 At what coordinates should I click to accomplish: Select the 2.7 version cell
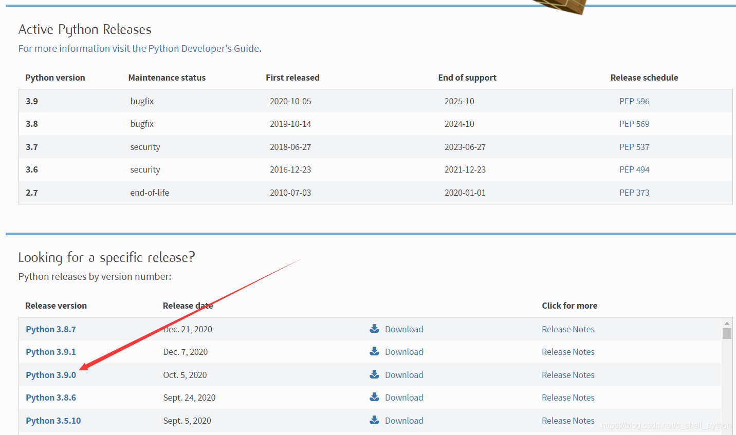pos(32,193)
